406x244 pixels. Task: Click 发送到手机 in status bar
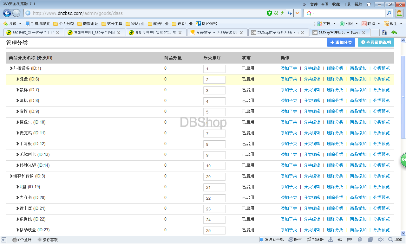point(272,240)
